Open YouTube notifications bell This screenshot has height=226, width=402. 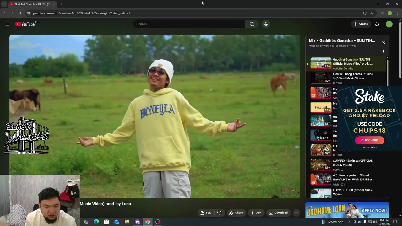pyautogui.click(x=377, y=24)
